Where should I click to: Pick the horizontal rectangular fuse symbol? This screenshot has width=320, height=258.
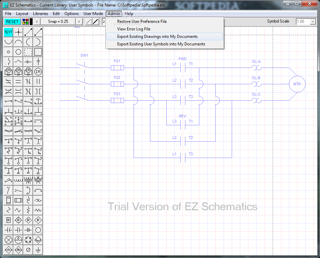coord(18,200)
